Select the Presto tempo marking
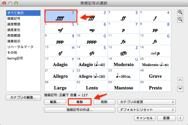This screenshot has width=188, height=125. (x=155, y=86)
